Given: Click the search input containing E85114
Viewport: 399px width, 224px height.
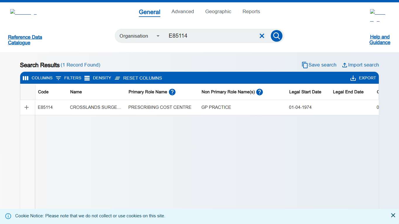Looking at the screenshot, I should pyautogui.click(x=210, y=36).
